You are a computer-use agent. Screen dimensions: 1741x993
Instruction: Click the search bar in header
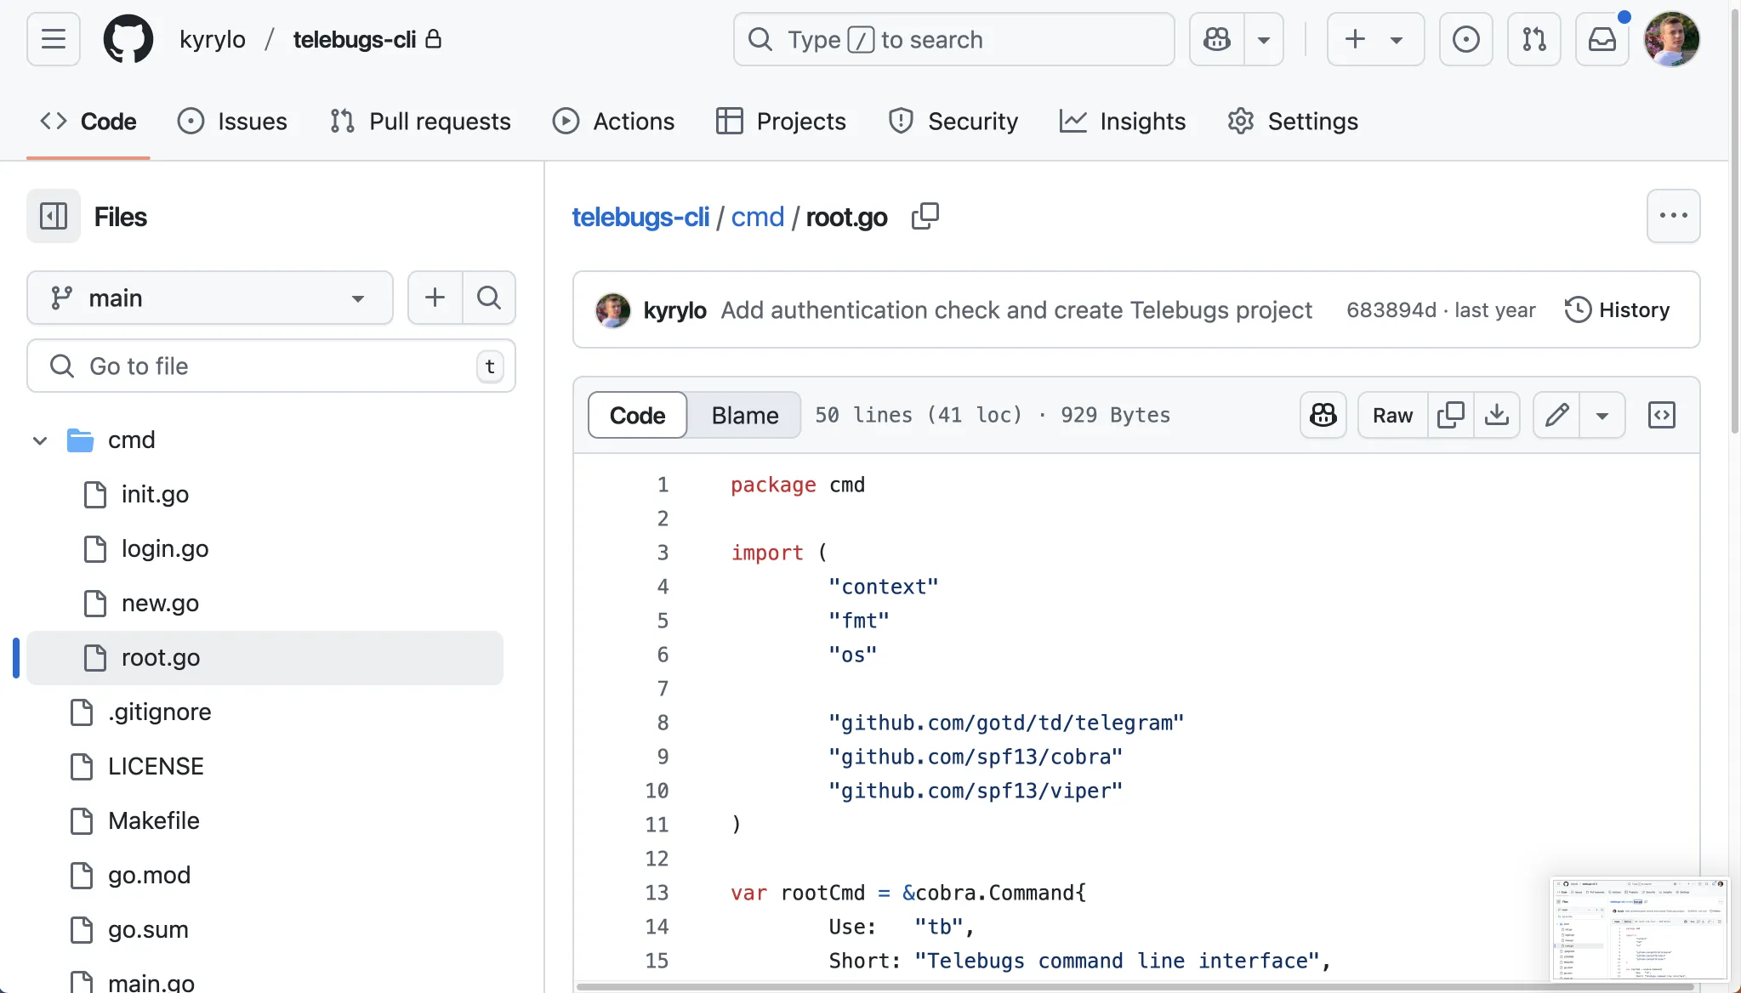click(954, 39)
